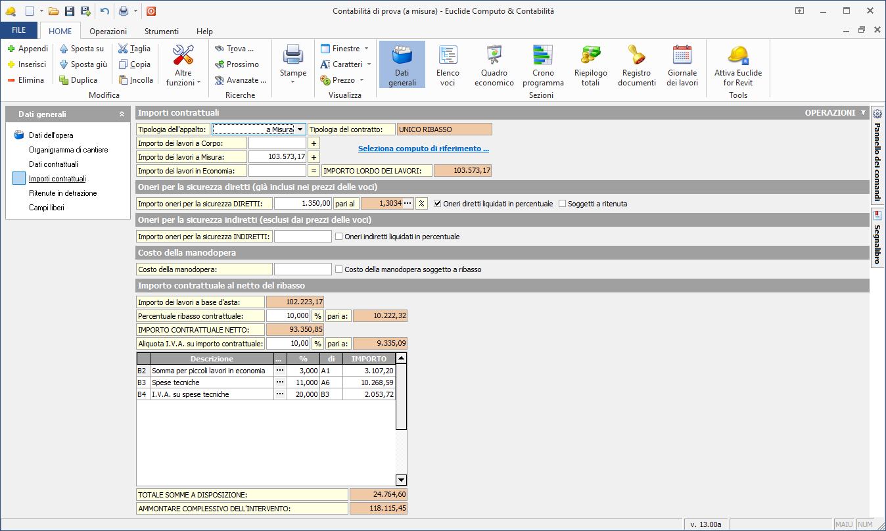Click scrollbar down arrow in the table
This screenshot has width=886, height=531.
click(402, 480)
